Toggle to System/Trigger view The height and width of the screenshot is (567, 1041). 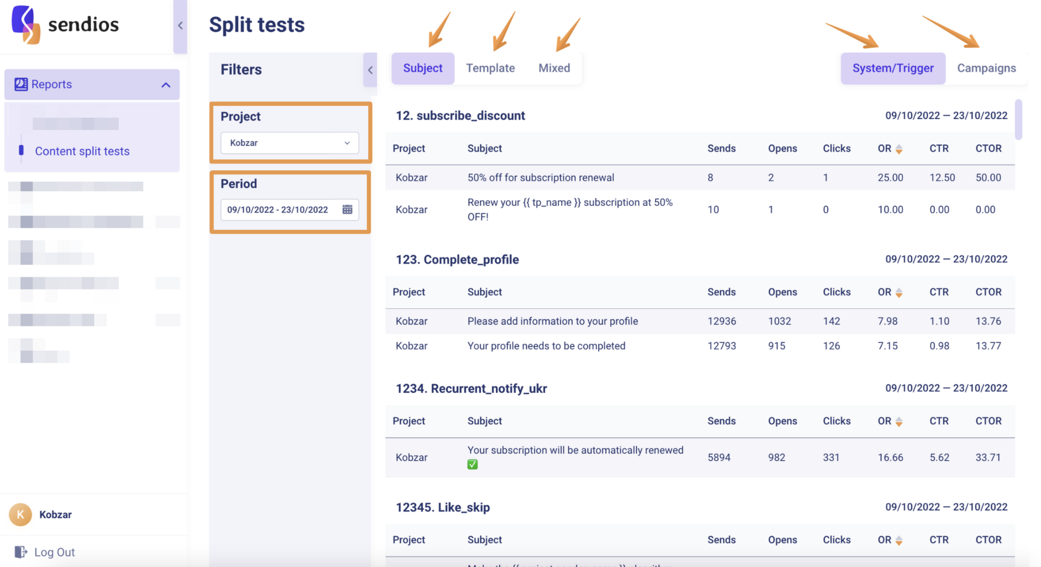point(892,68)
